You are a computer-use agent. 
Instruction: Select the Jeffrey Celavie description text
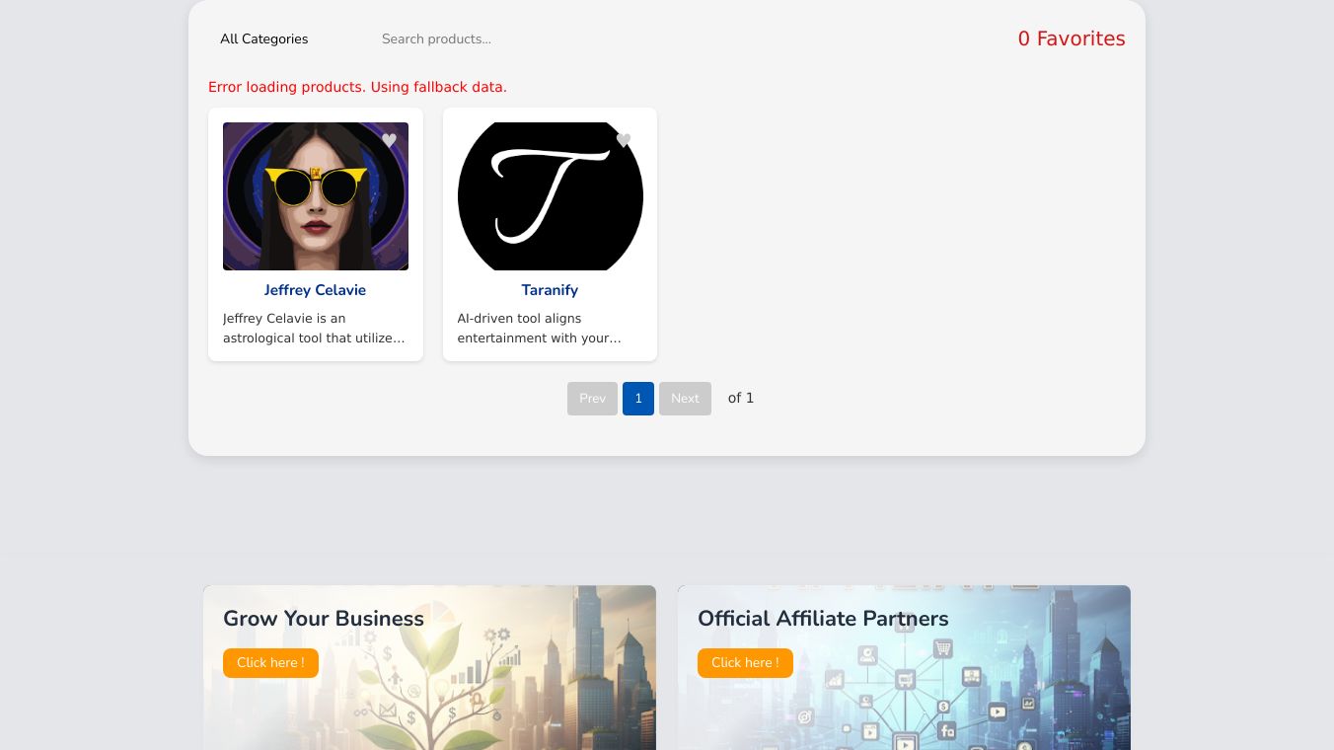pyautogui.click(x=315, y=329)
